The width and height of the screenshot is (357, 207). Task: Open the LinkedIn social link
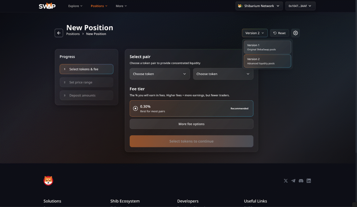309,181
